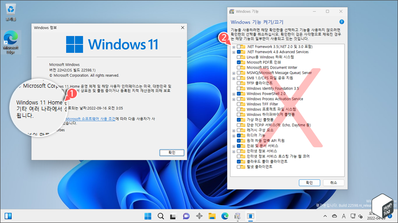Viewport: 398px width, 223px height.
Task: Select 'Windows 프로젝트 파일 시스템' label
Action: (272, 109)
